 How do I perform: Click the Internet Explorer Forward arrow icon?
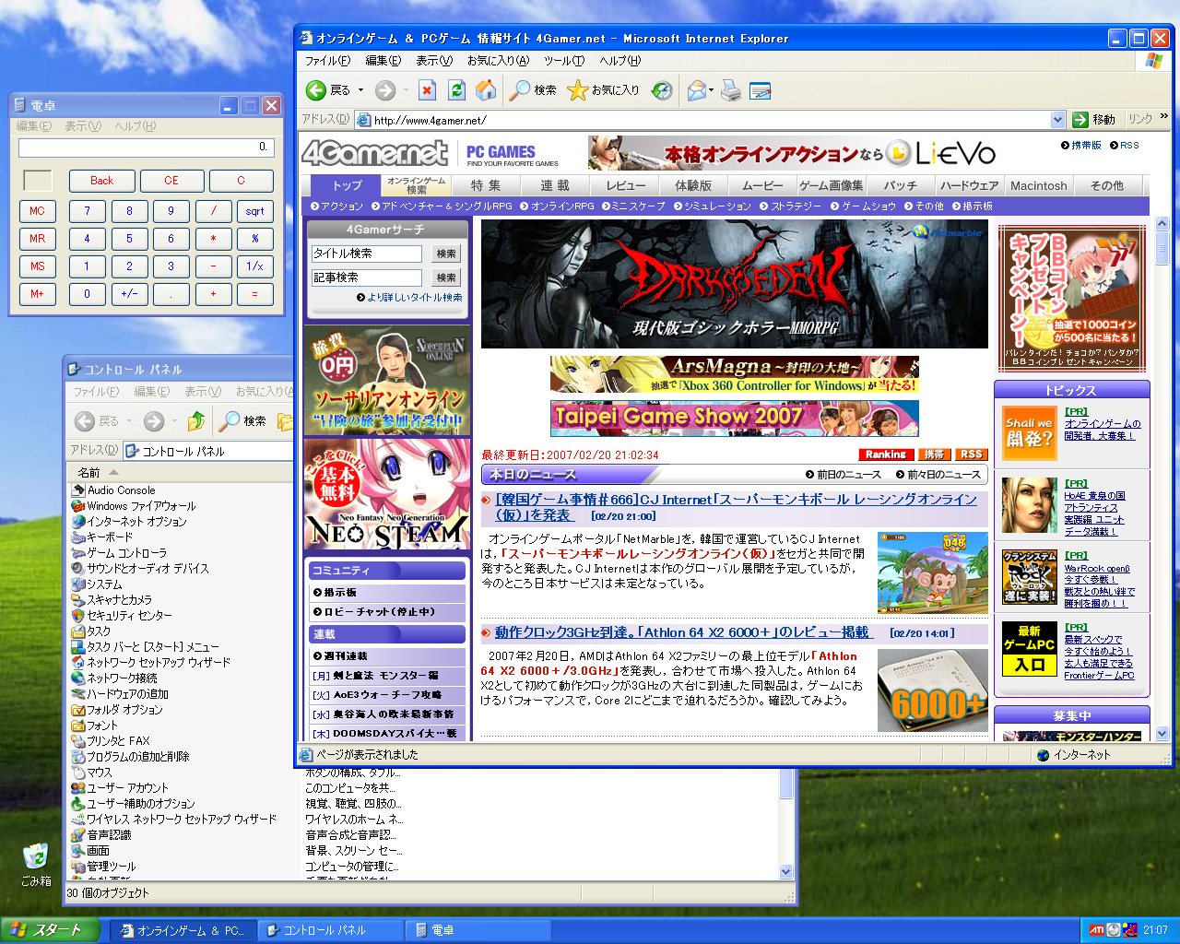point(385,90)
